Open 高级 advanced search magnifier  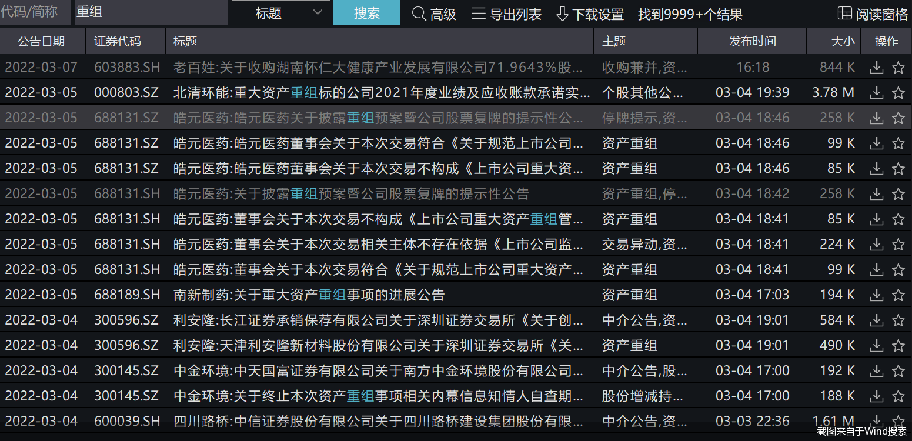pyautogui.click(x=419, y=14)
